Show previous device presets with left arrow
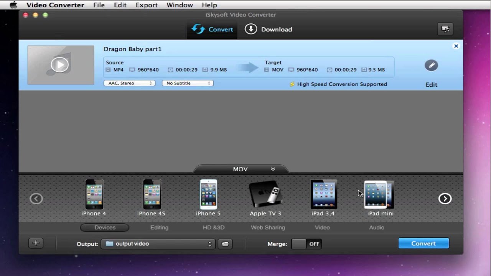This screenshot has width=491, height=276. pos(36,199)
